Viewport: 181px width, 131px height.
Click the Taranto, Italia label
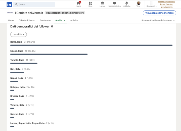coord(17,60)
